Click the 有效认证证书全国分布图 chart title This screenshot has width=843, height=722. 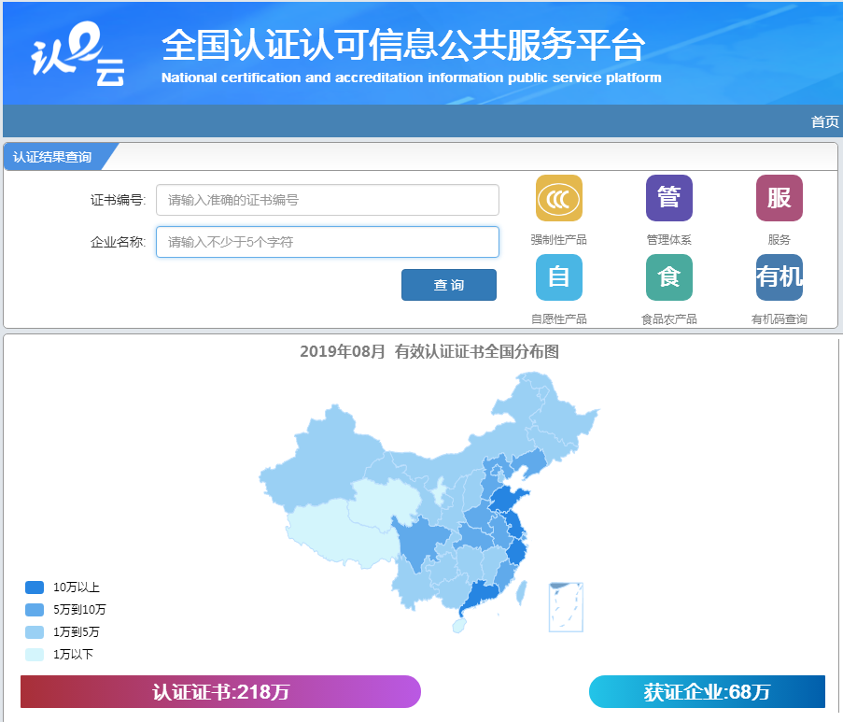tap(429, 351)
